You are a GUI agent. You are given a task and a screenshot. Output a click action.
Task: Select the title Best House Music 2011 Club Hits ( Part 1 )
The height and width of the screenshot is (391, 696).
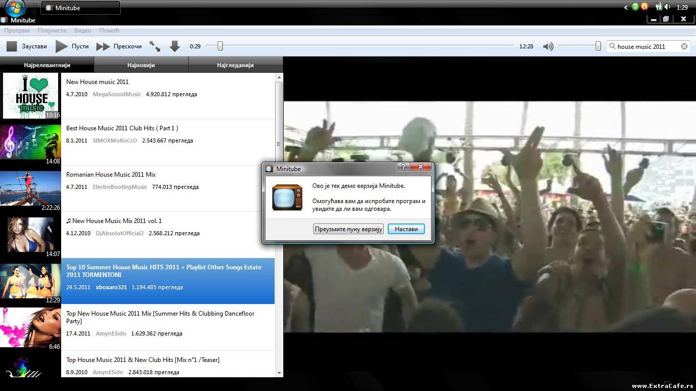[122, 128]
